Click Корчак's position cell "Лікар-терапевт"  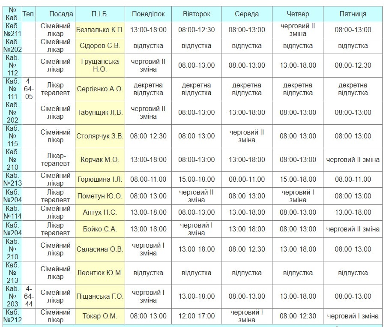pyautogui.click(x=55, y=160)
